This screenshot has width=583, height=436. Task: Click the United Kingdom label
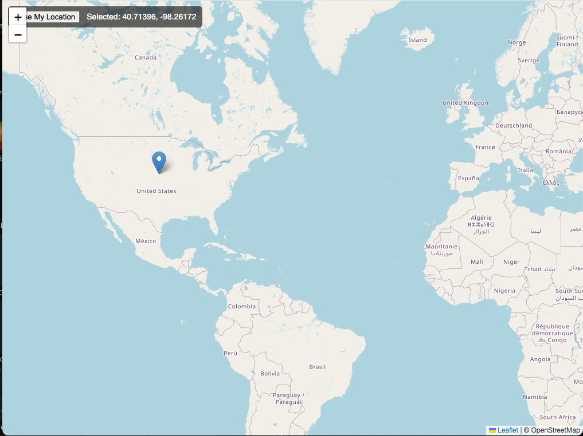coord(467,102)
